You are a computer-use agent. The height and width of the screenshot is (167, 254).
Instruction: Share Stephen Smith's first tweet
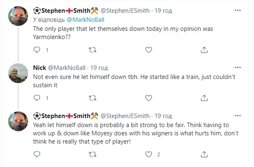click(204, 50)
